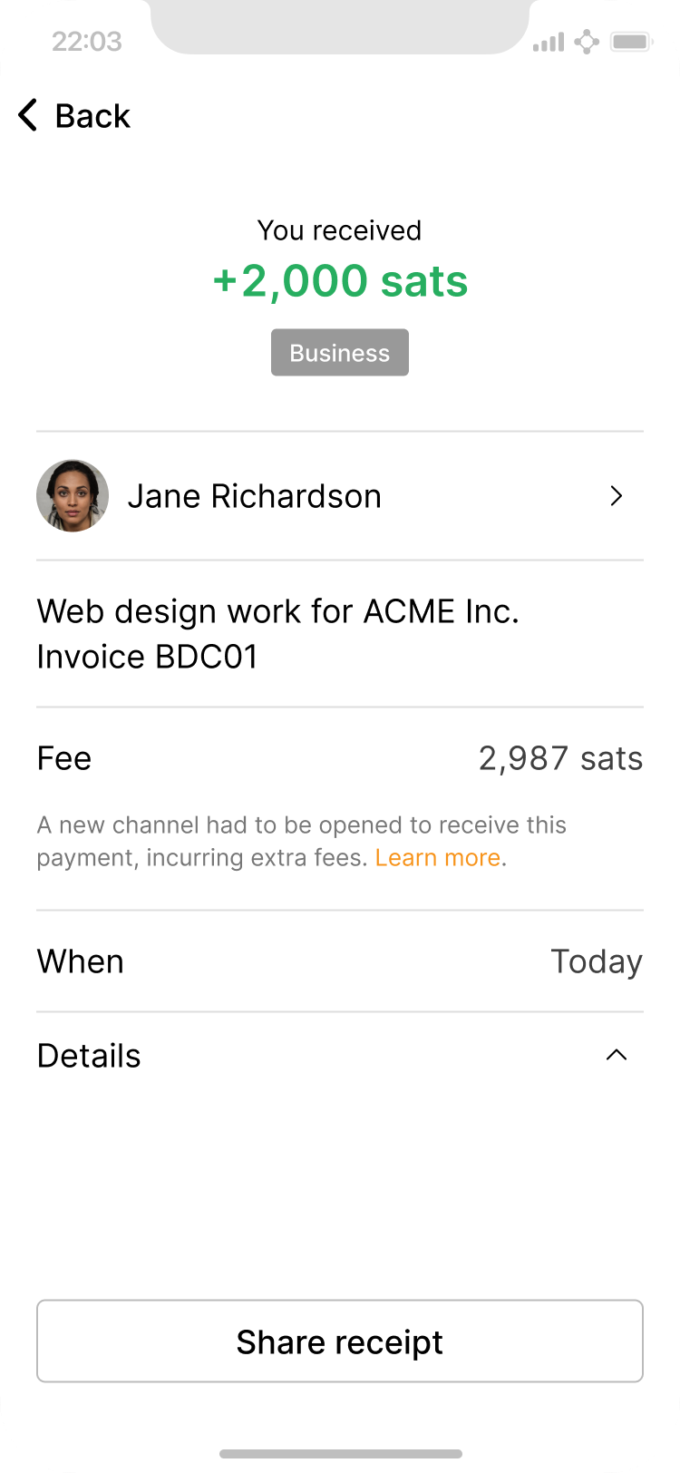Select the green +2,000 sats amount
This screenshot has width=680, height=1473.
pos(340,281)
